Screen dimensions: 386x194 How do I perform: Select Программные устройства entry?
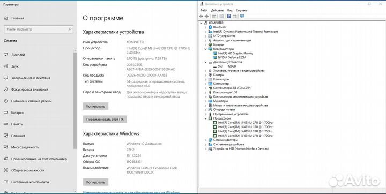point(231,114)
